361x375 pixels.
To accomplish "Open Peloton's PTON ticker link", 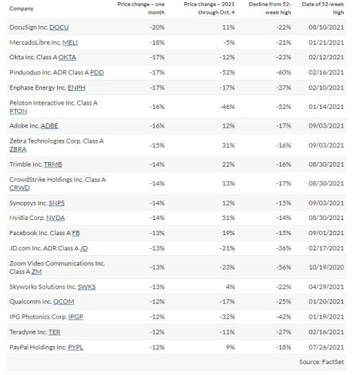I will [18, 111].
